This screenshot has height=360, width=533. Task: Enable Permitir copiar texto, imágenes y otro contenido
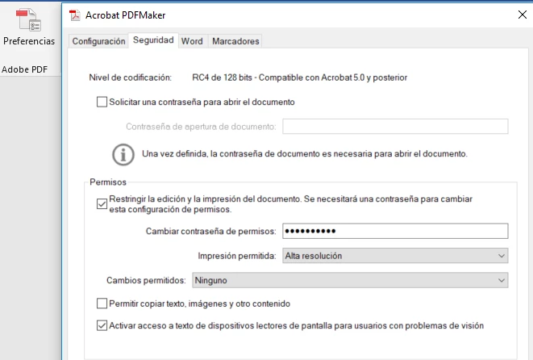pyautogui.click(x=102, y=303)
